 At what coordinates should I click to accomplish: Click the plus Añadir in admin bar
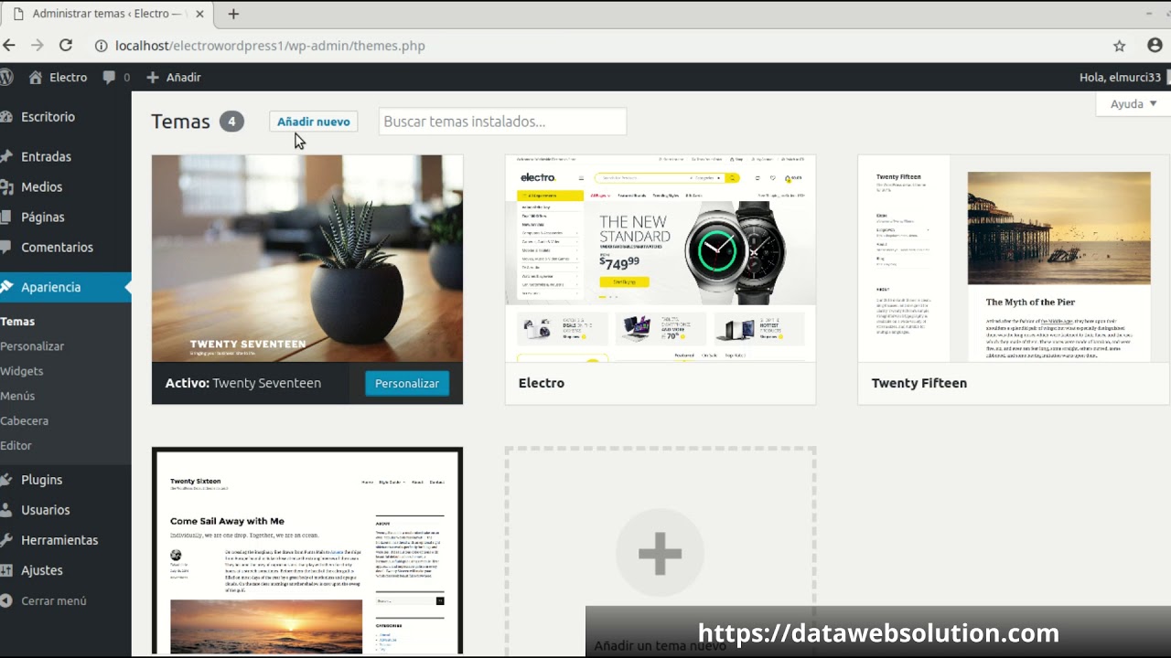pos(153,77)
